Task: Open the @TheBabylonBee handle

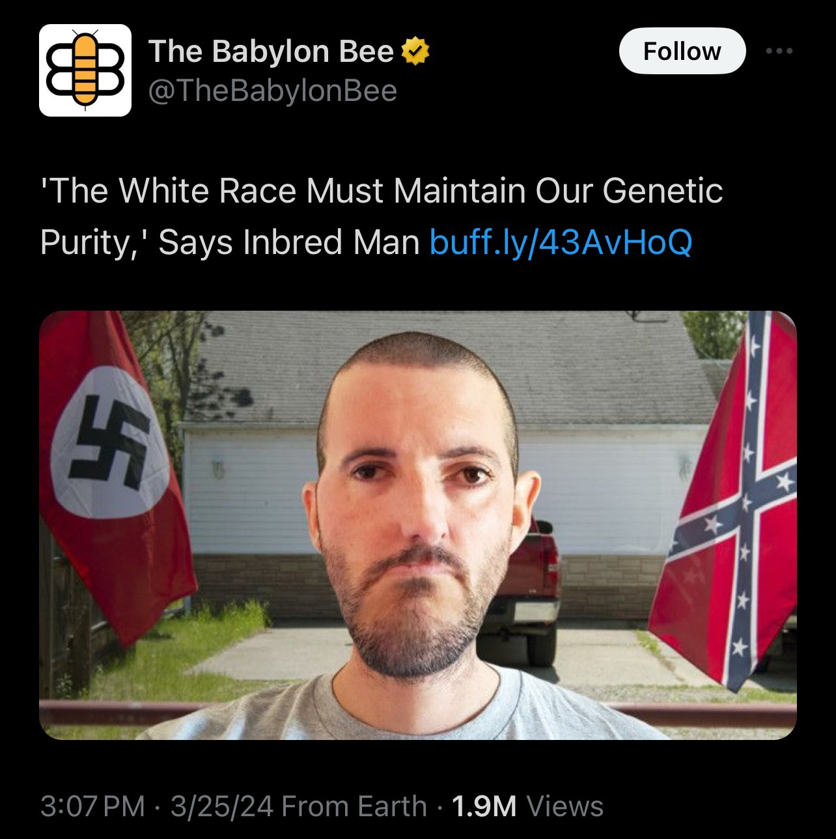Action: (273, 91)
